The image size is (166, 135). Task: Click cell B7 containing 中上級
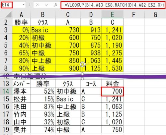[43, 60]
